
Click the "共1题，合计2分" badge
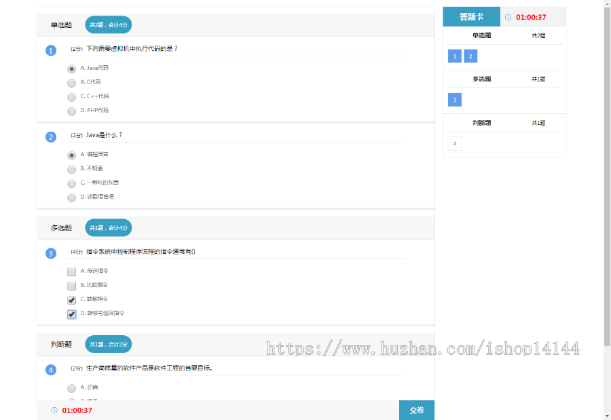[x=107, y=344]
